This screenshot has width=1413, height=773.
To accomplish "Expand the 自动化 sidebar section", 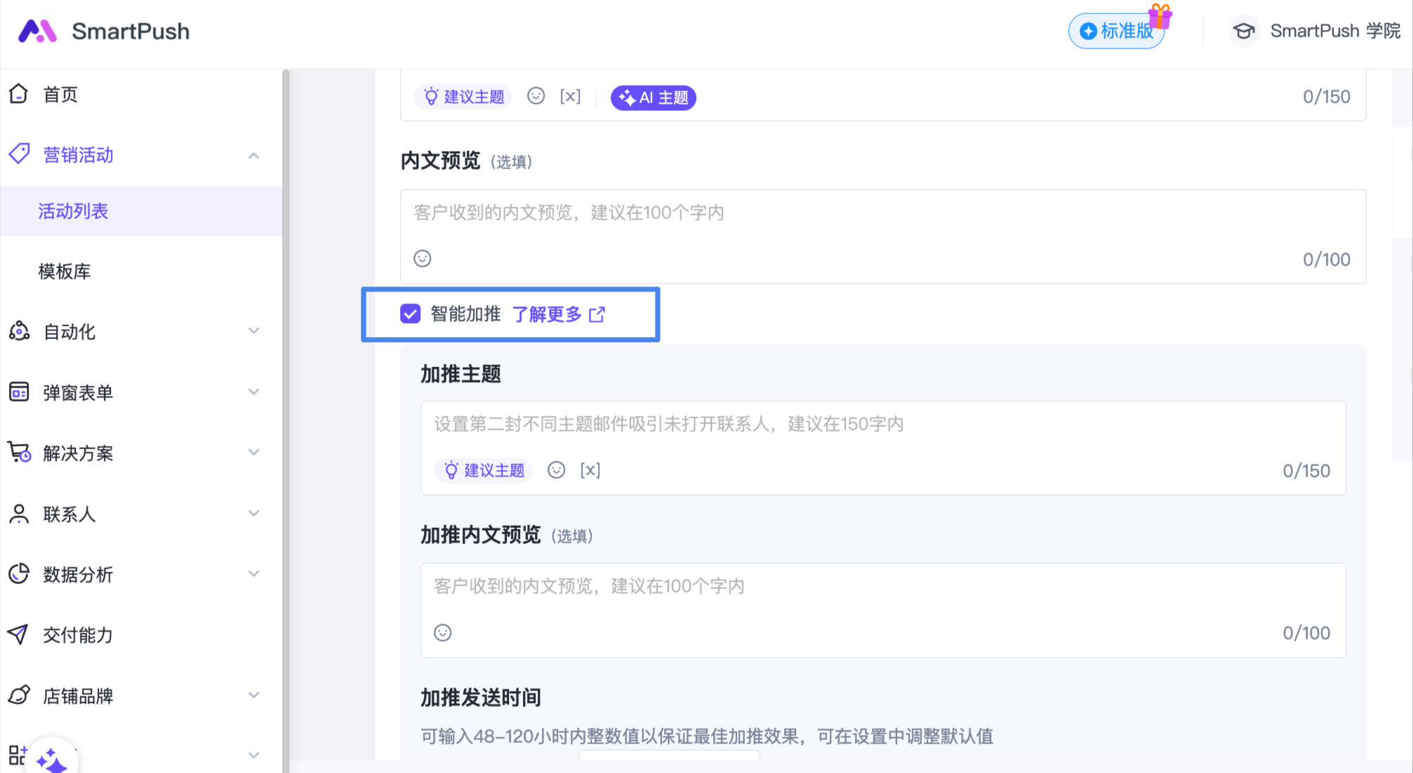I will coord(253,331).
